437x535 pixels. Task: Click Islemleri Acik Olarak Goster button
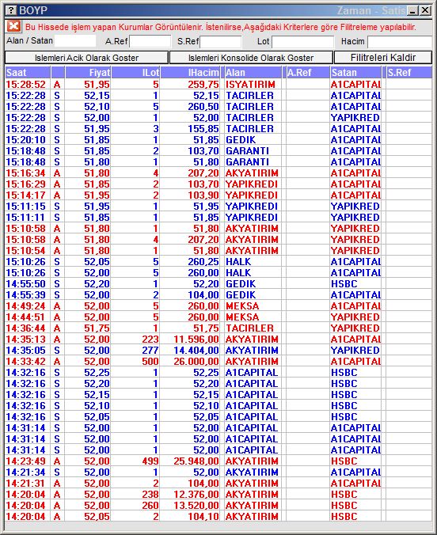tap(87, 57)
